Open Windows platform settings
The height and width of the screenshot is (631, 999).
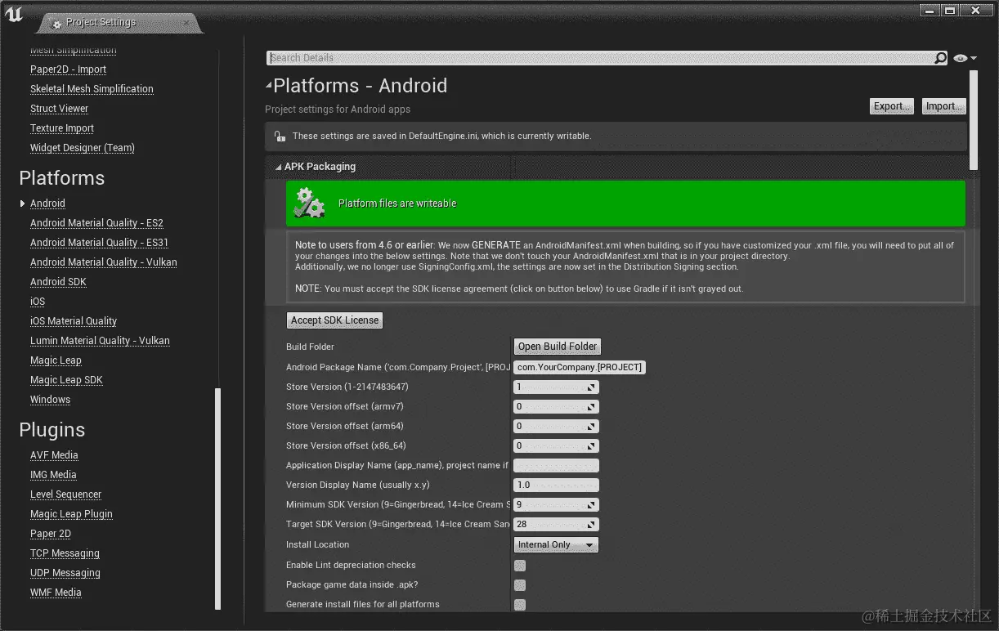[50, 400]
